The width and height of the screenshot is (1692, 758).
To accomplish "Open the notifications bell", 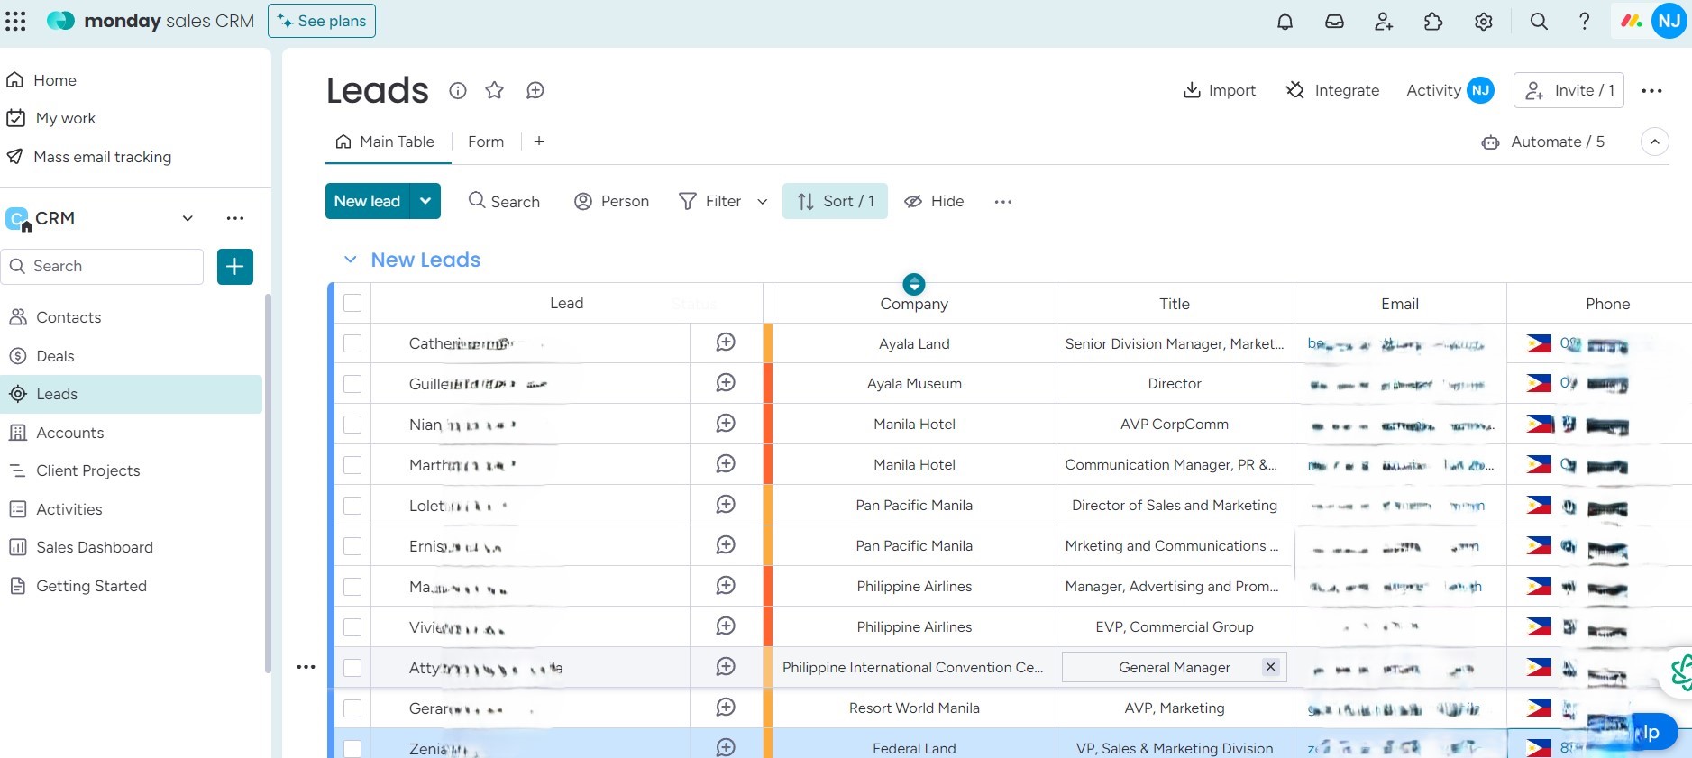I will pos(1285,22).
